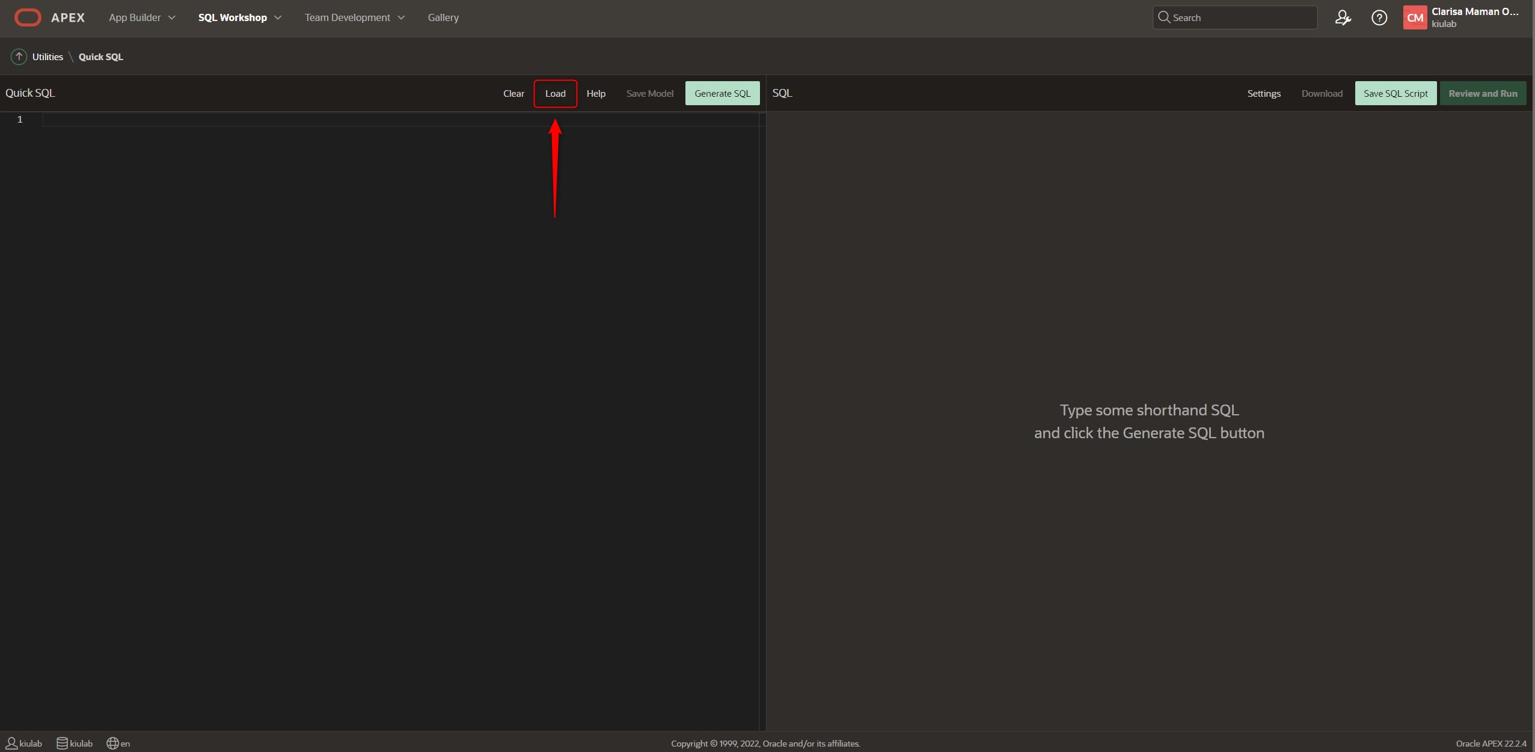1535x752 pixels.
Task: Click the Oracle APEX logo icon
Action: tap(28, 17)
